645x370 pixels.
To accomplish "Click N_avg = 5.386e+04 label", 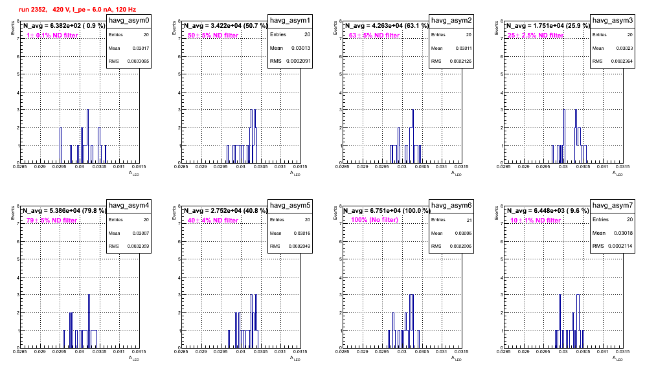I will point(64,210).
